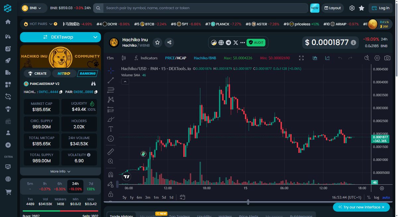Select the 1h stats tab
The height and width of the screenshot is (217, 398).
[x=45, y=187]
